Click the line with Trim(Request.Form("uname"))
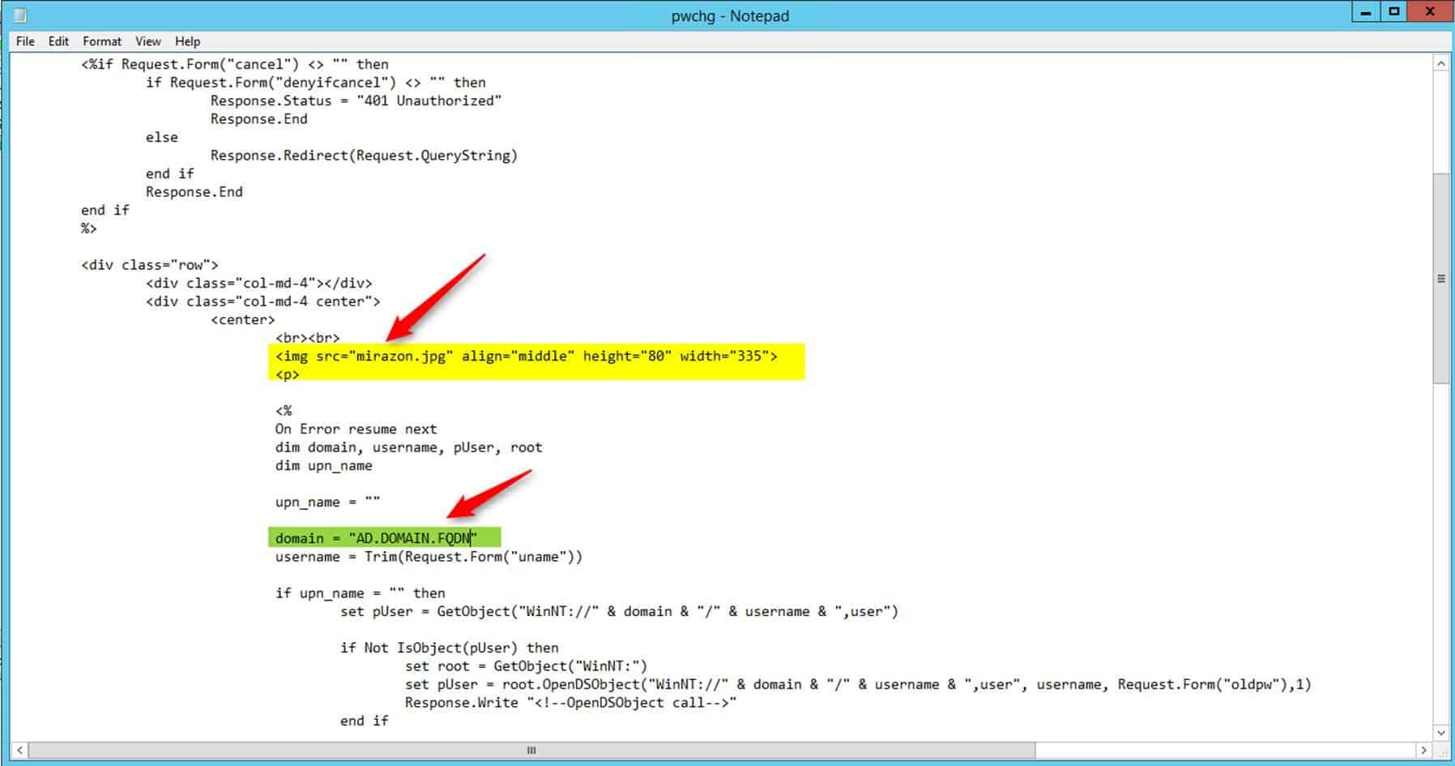The image size is (1455, 766). tap(429, 557)
